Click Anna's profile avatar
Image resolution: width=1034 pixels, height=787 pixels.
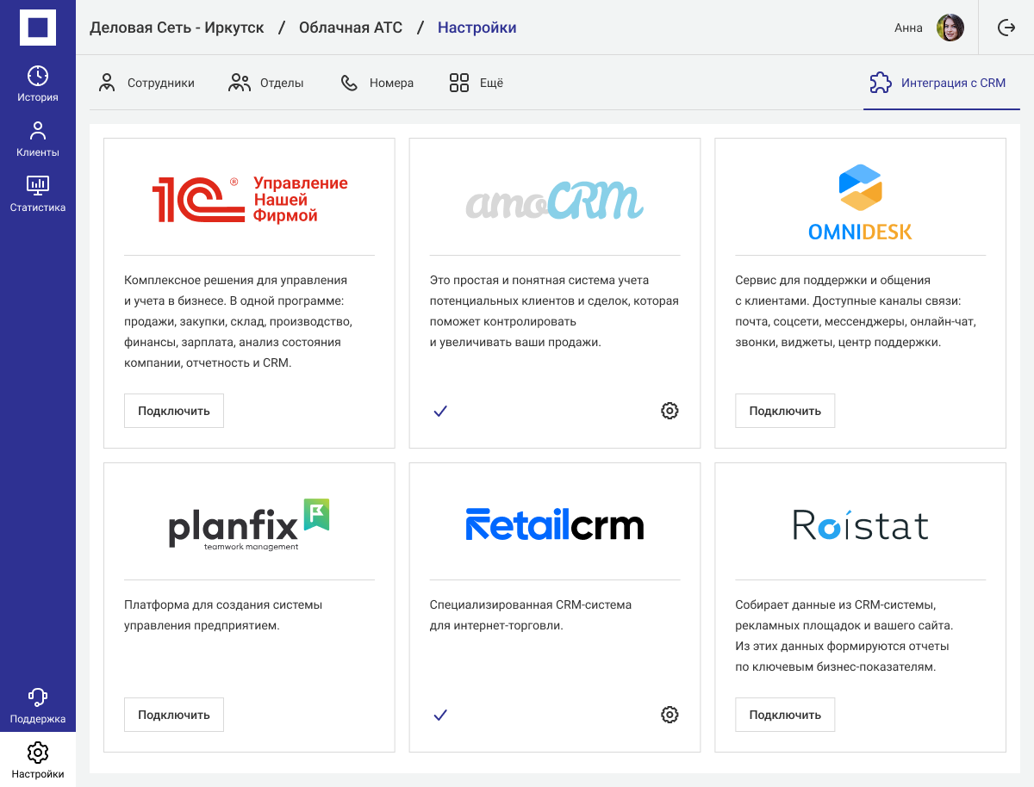pos(950,28)
